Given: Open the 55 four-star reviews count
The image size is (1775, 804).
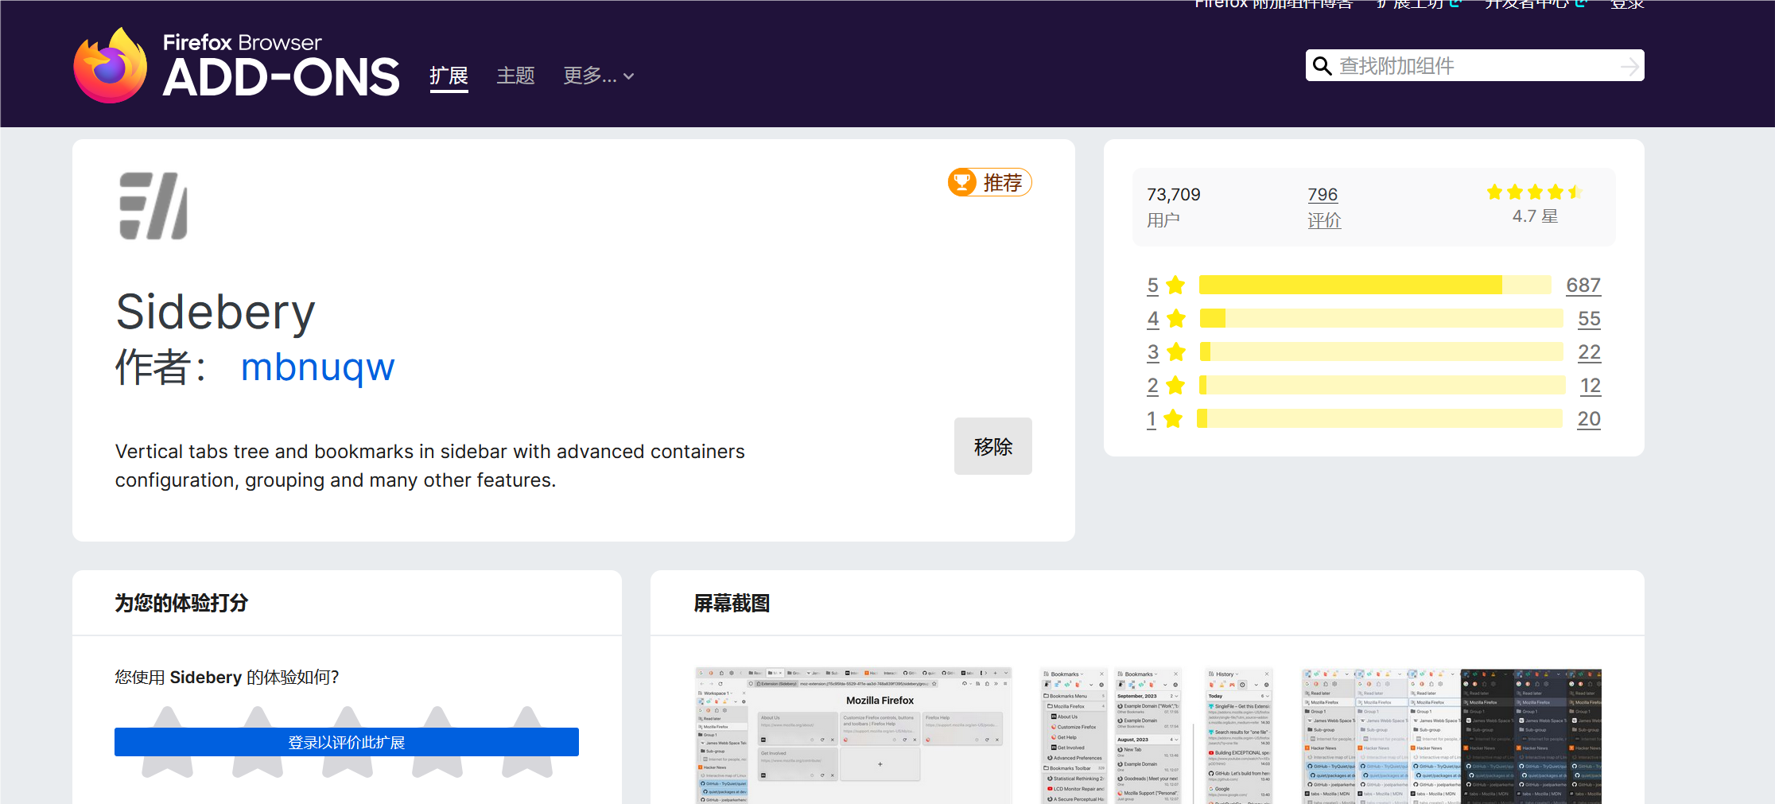Looking at the screenshot, I should click(x=1589, y=319).
